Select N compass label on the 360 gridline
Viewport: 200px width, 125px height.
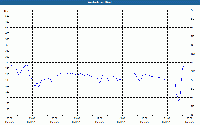pos(192,45)
